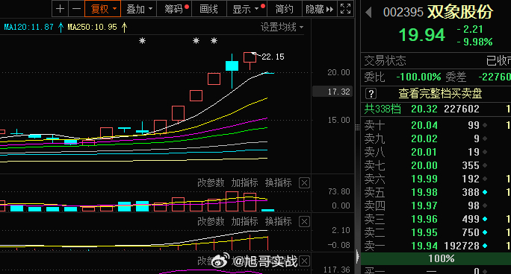Select the 卖六 19.99 order row

tap(436, 179)
